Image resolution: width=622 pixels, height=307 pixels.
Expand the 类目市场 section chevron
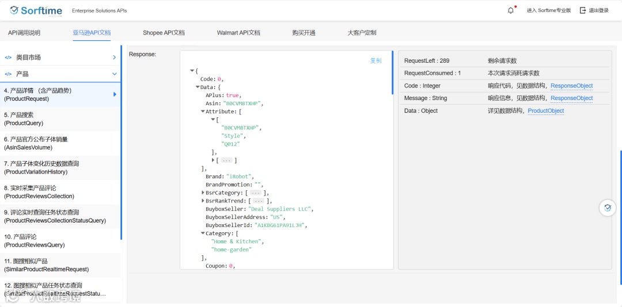tap(114, 57)
